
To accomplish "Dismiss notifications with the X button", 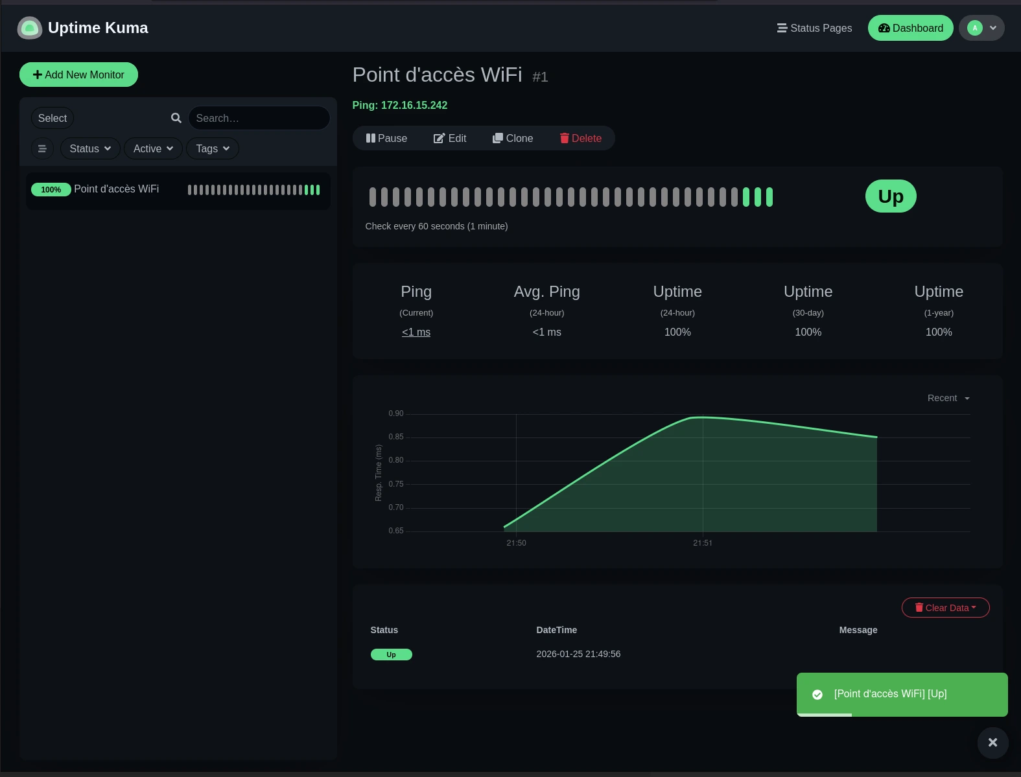I will [x=992, y=743].
